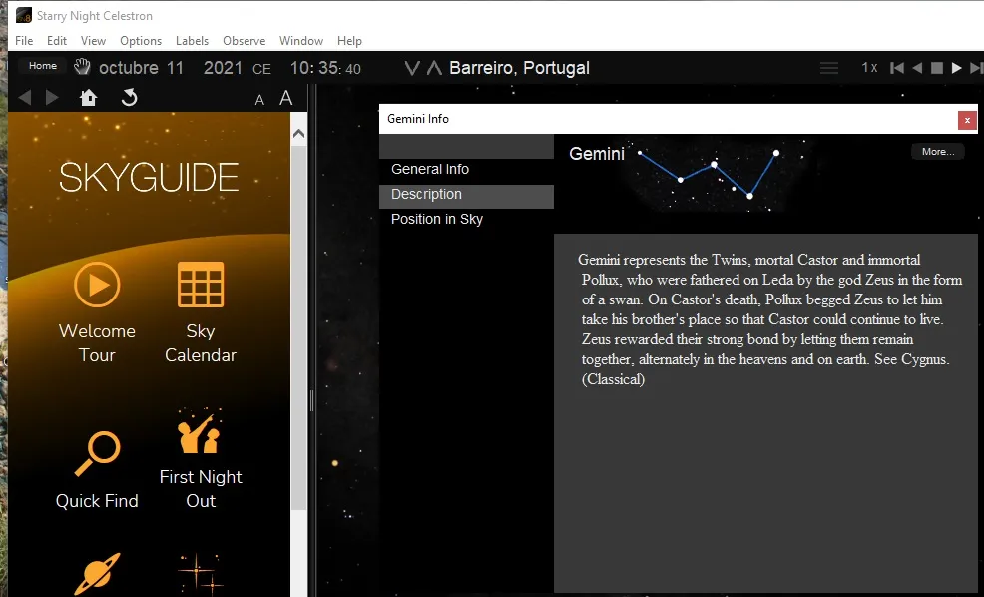Start the Welcome Tour
Viewport: 984px width, 597px height.
tap(97, 312)
